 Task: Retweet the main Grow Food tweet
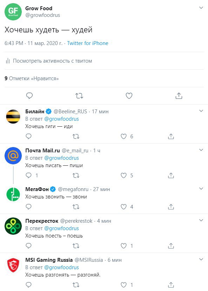tap(79, 96)
